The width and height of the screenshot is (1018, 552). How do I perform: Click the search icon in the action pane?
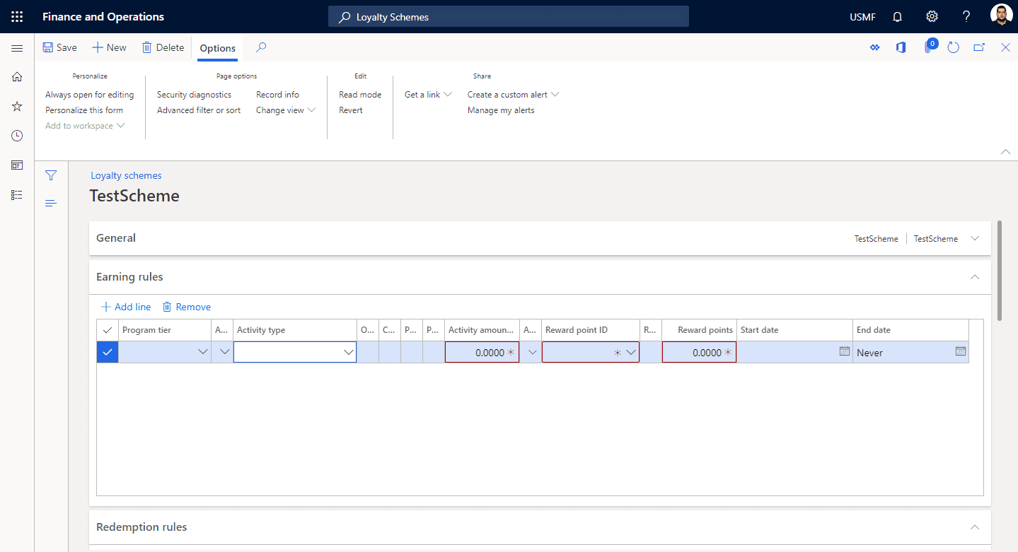click(x=261, y=47)
